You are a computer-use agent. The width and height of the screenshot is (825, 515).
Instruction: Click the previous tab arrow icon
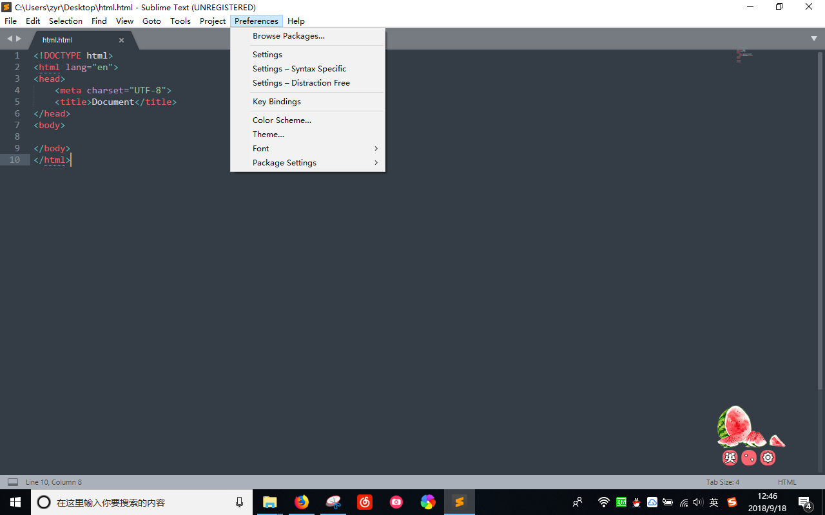pyautogui.click(x=10, y=39)
